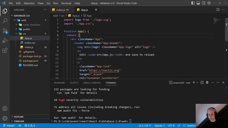Open the Selection menu
The image size is (228, 128).
29,3
